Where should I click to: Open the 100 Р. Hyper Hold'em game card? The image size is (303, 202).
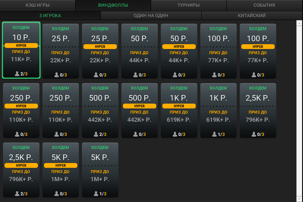coord(258,51)
